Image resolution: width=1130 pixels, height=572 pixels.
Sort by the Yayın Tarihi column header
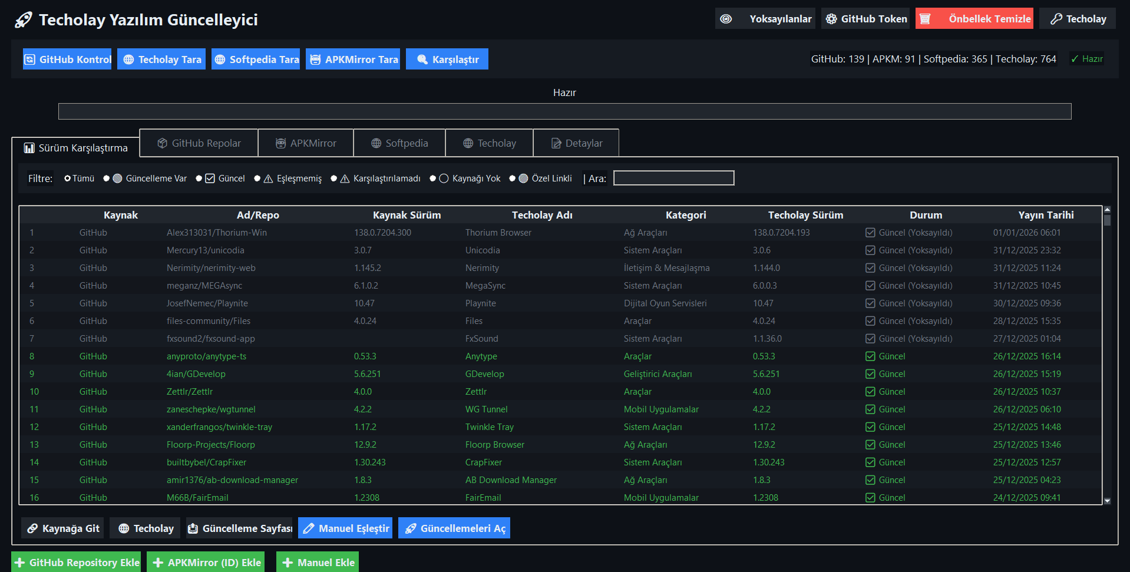click(1046, 215)
